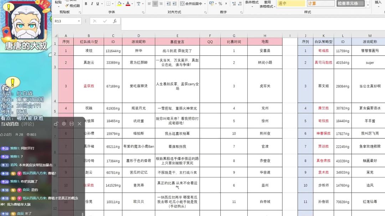Open the Conditional Formatting (条件格式) menu

252,3
